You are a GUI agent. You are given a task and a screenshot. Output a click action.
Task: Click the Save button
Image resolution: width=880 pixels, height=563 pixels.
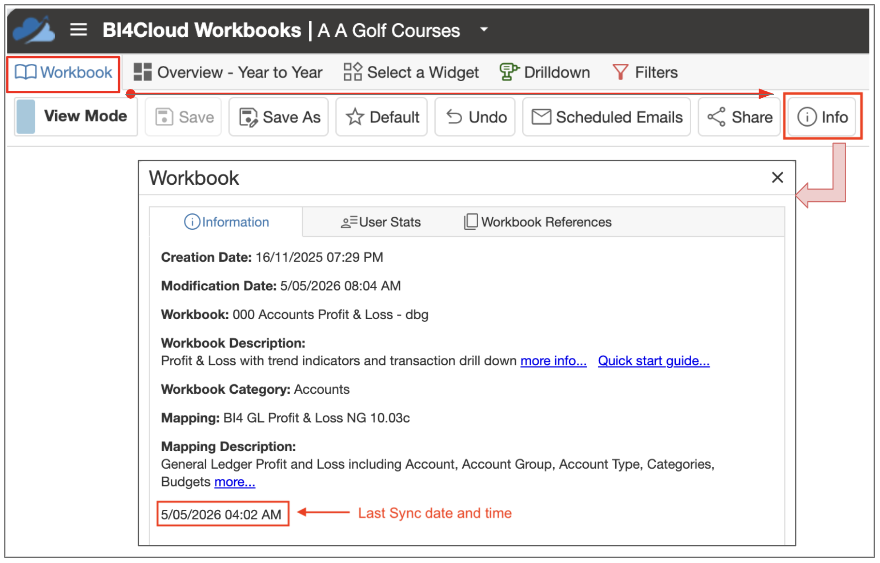click(x=183, y=117)
